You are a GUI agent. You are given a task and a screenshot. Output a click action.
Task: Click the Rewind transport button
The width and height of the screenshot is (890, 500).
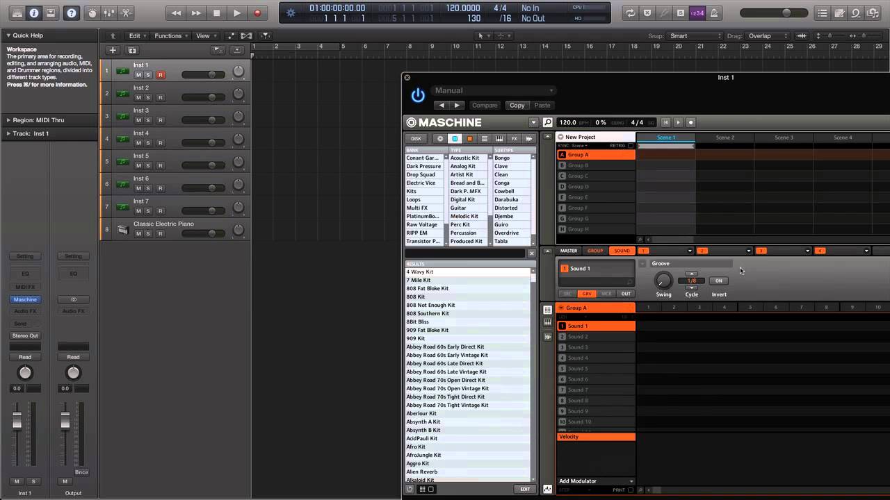177,12
